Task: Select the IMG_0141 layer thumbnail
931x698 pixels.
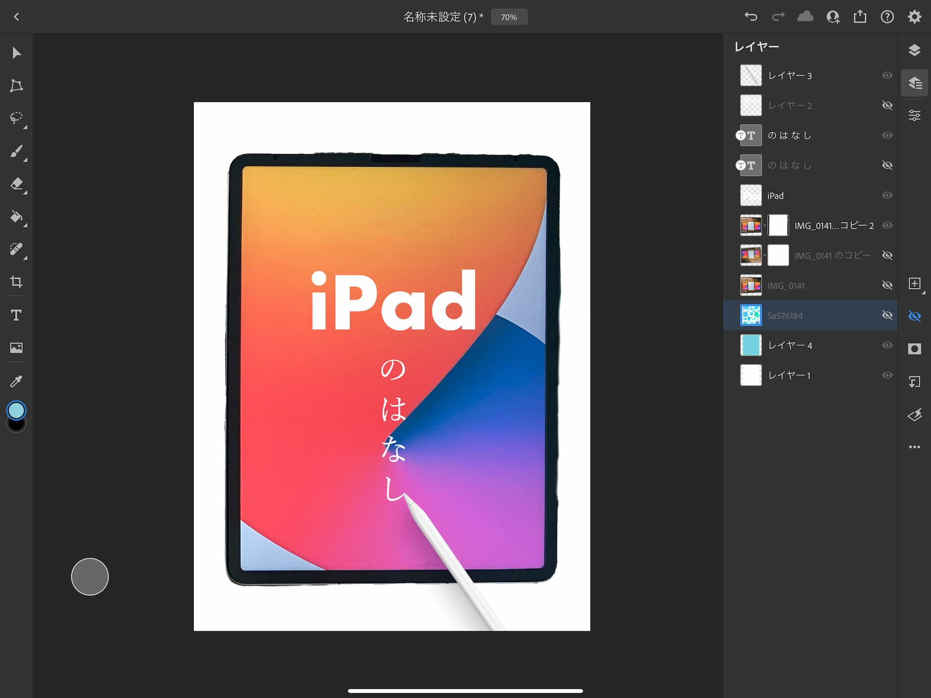Action: pyautogui.click(x=751, y=286)
